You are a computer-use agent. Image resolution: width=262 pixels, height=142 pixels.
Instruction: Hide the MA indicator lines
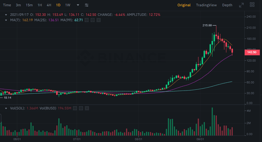87,20
